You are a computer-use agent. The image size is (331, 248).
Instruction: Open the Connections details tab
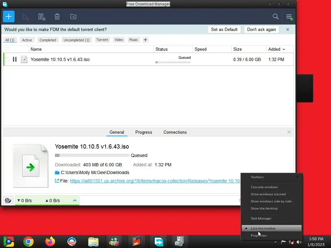click(x=175, y=132)
